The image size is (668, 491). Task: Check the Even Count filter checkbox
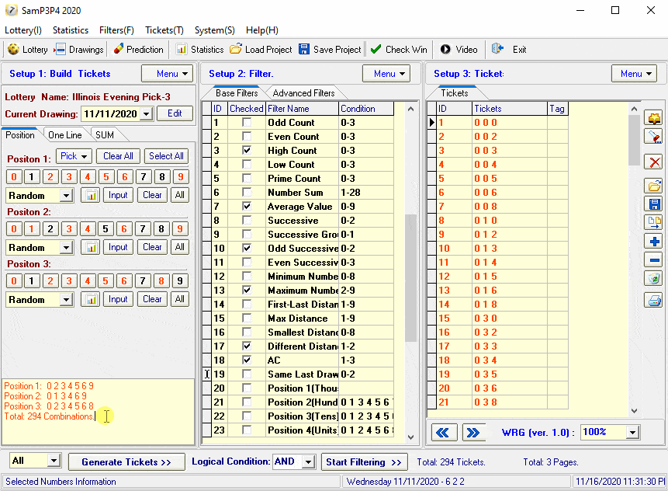[247, 137]
